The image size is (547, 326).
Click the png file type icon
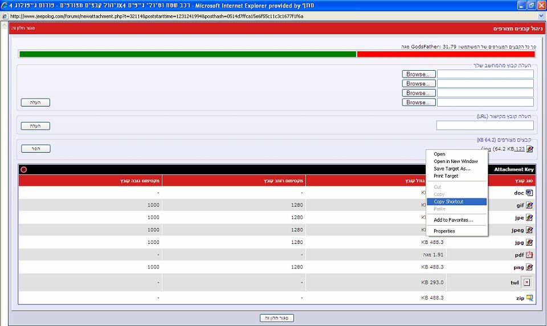[x=529, y=267]
